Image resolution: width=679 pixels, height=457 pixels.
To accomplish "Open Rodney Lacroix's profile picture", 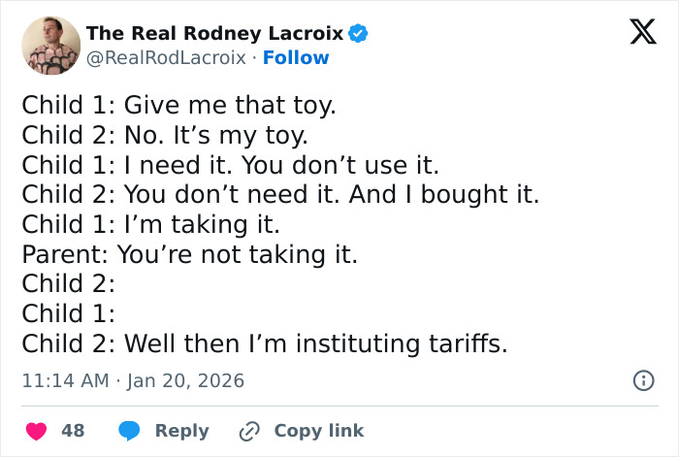I will [x=50, y=46].
